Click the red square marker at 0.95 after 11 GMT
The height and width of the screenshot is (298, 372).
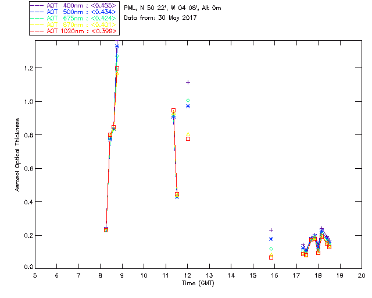pyautogui.click(x=173, y=110)
